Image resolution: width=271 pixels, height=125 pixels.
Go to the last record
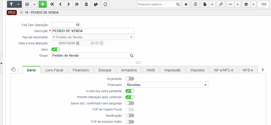[77, 4]
